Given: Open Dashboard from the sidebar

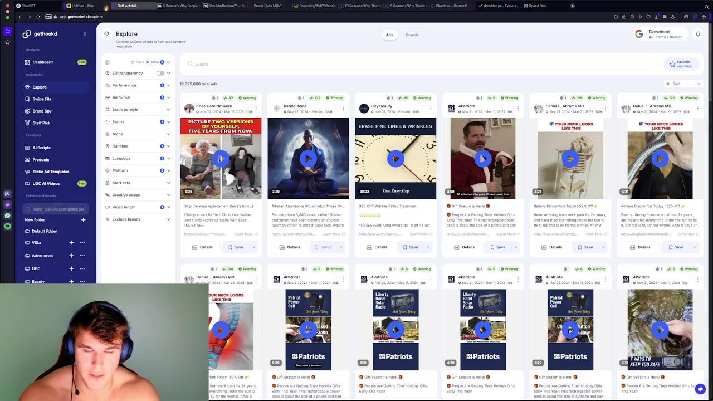Looking at the screenshot, I should [x=42, y=62].
